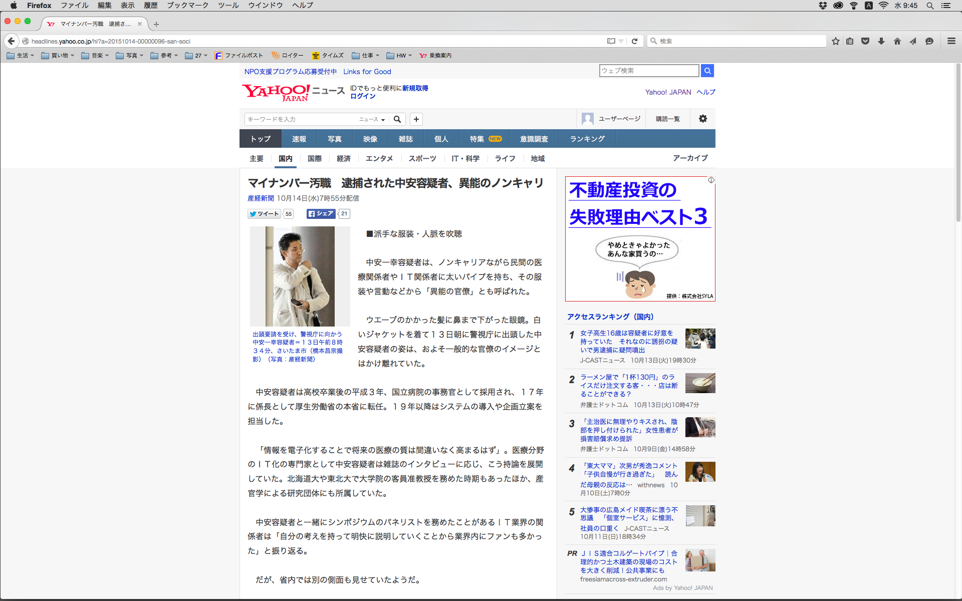Toggle reader view icon in the address bar
This screenshot has height=601, width=962.
611,41
